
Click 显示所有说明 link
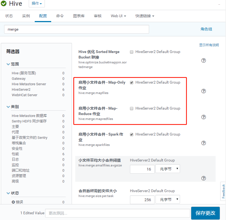(x=209, y=45)
